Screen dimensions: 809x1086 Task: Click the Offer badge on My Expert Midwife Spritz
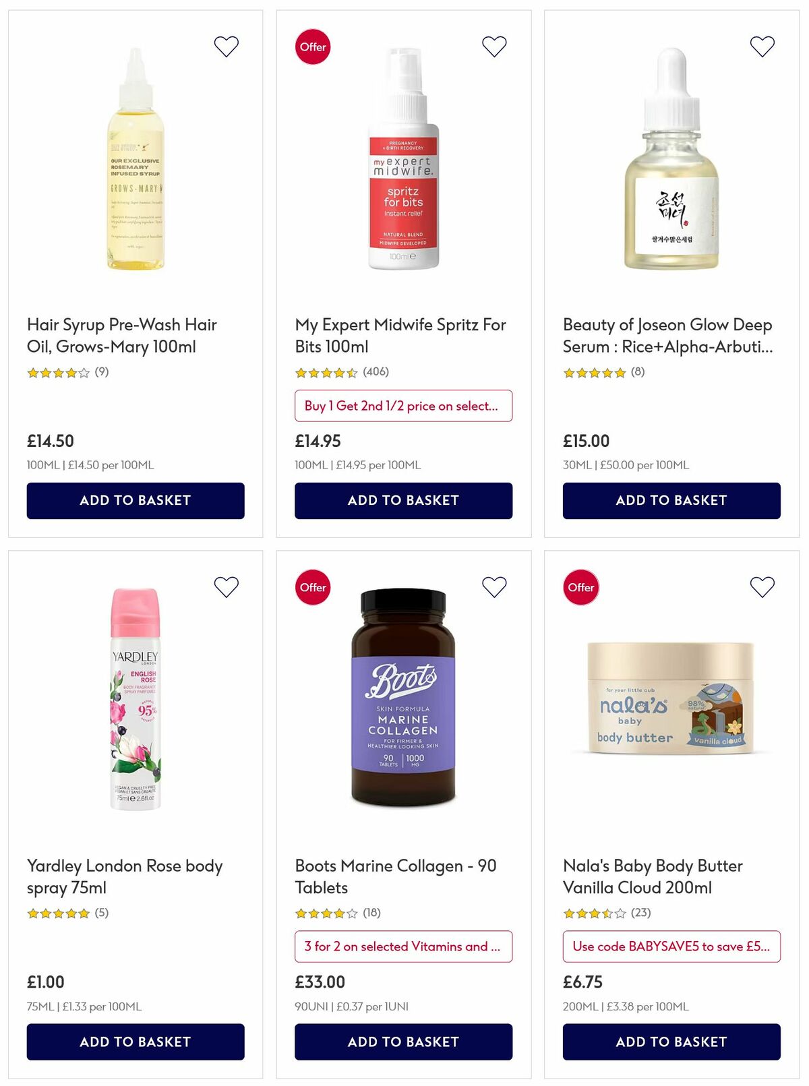tap(311, 47)
